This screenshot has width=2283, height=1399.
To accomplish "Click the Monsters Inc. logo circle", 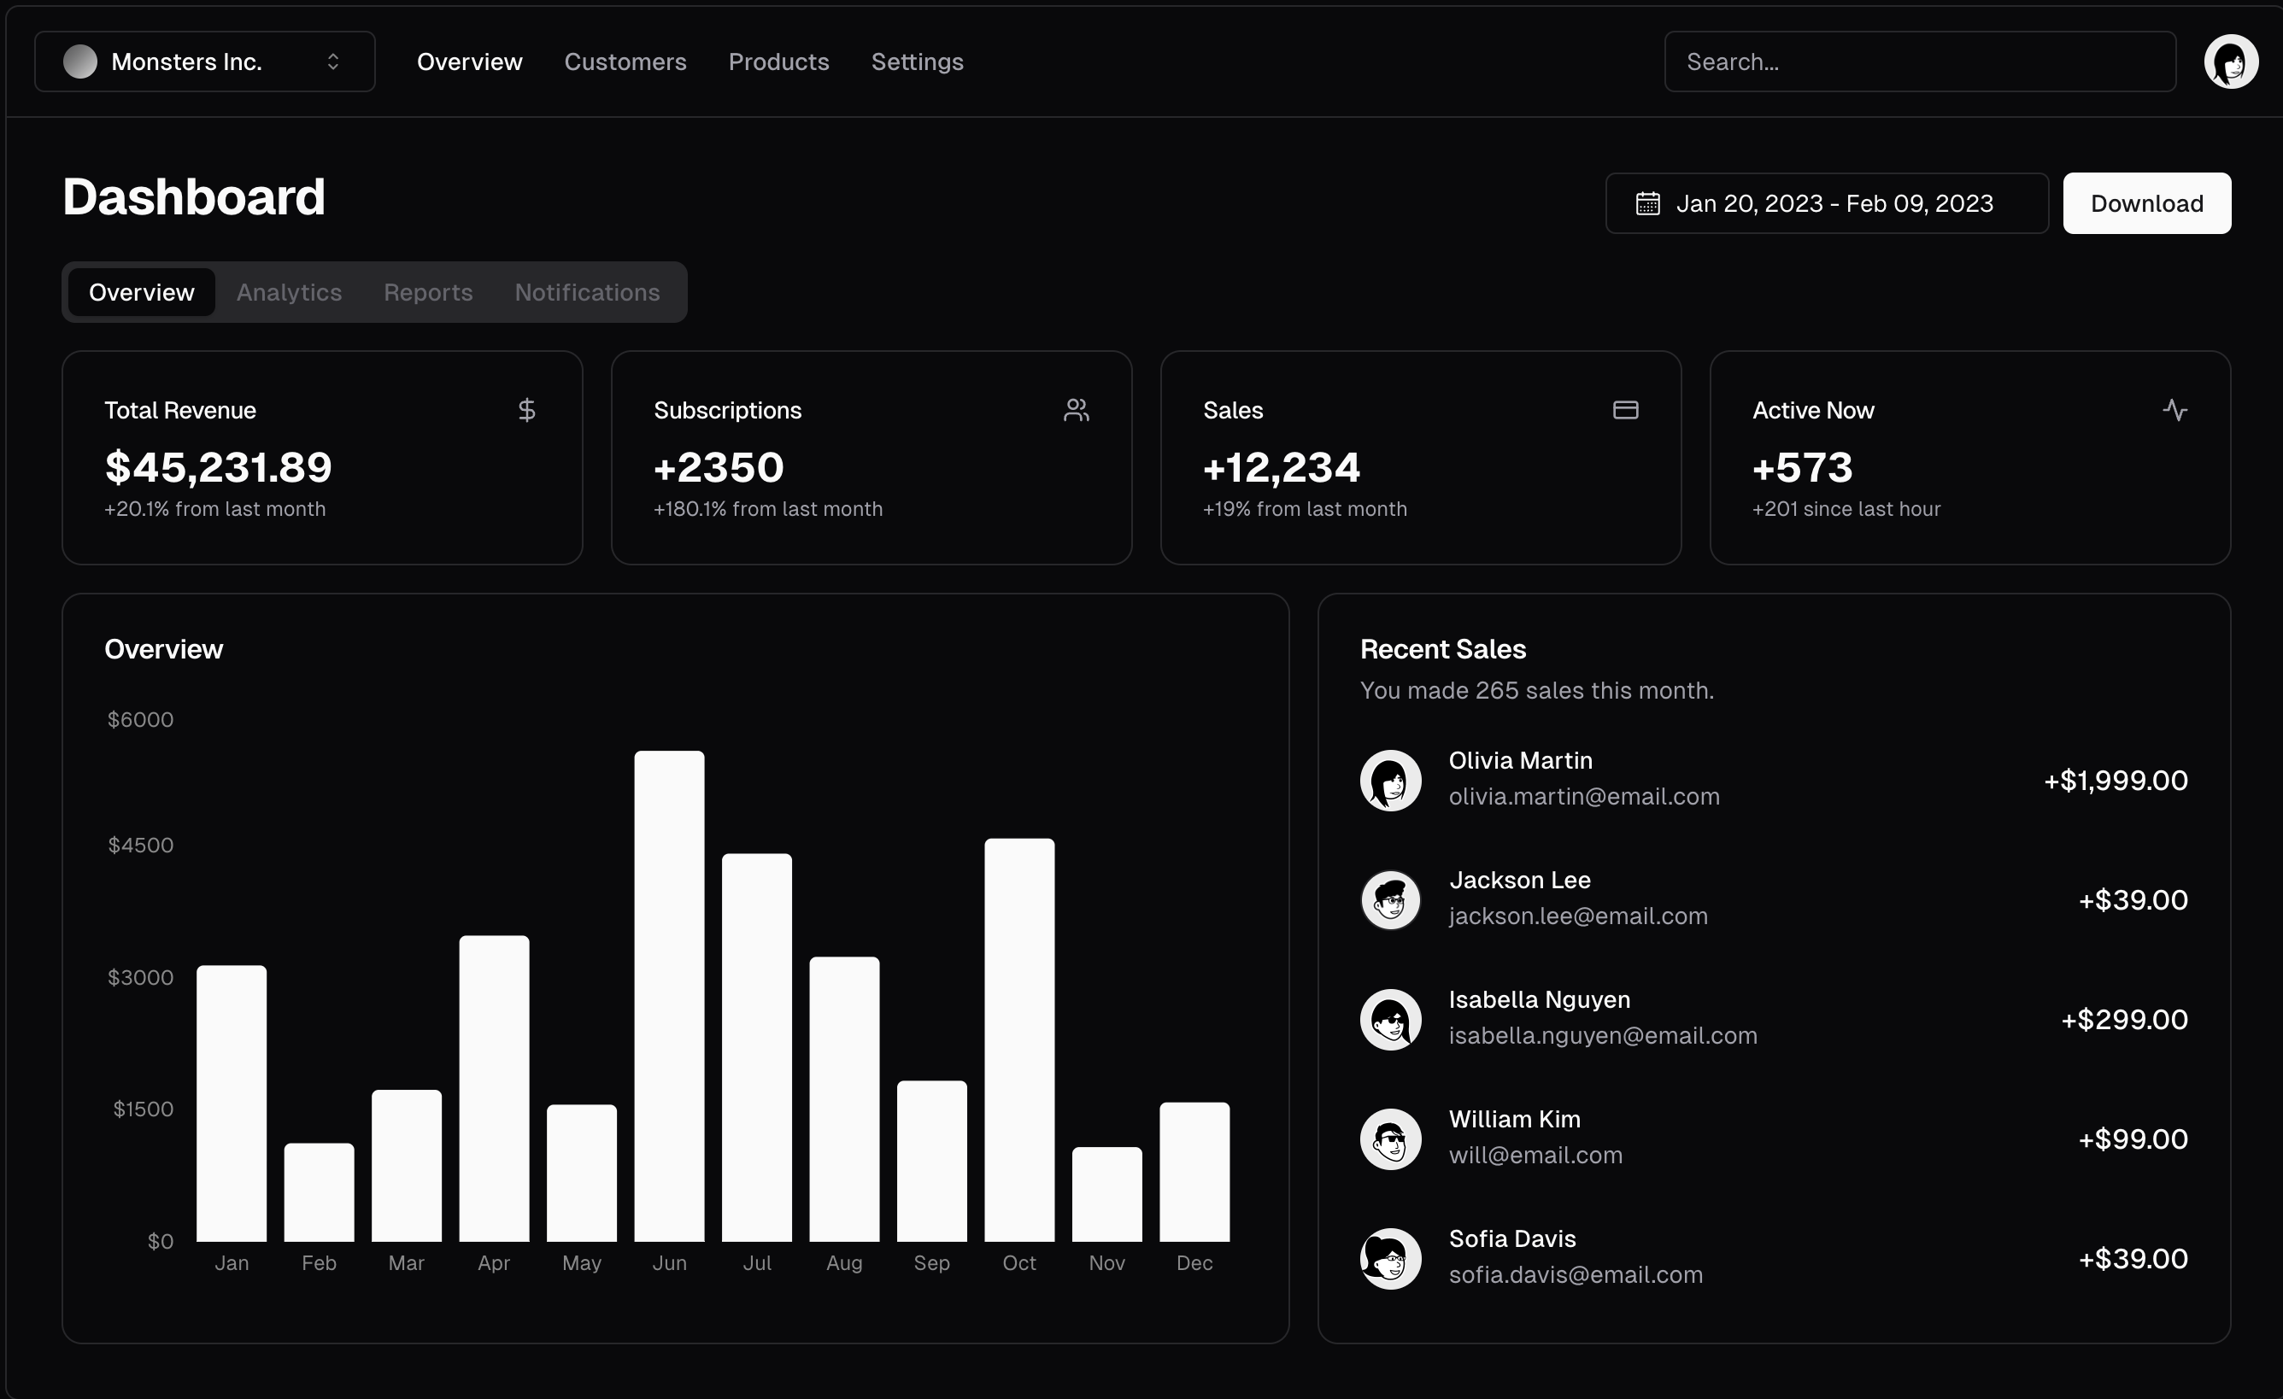I will [x=81, y=61].
